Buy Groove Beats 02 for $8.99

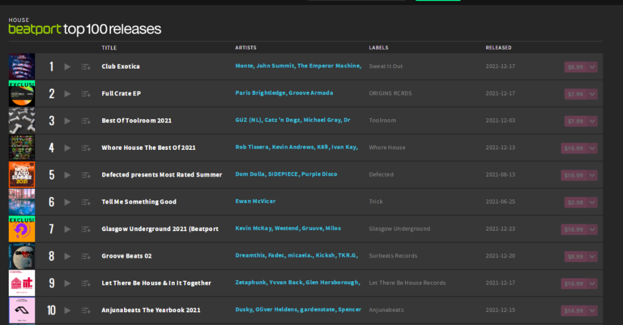pyautogui.click(x=576, y=256)
